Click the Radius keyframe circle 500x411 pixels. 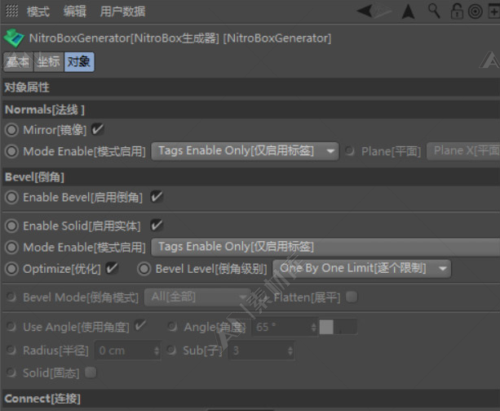pos(11,350)
